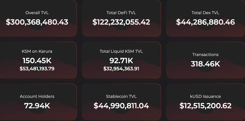
Task: Click the 92.71K liquid KSM figure
Action: point(121,61)
